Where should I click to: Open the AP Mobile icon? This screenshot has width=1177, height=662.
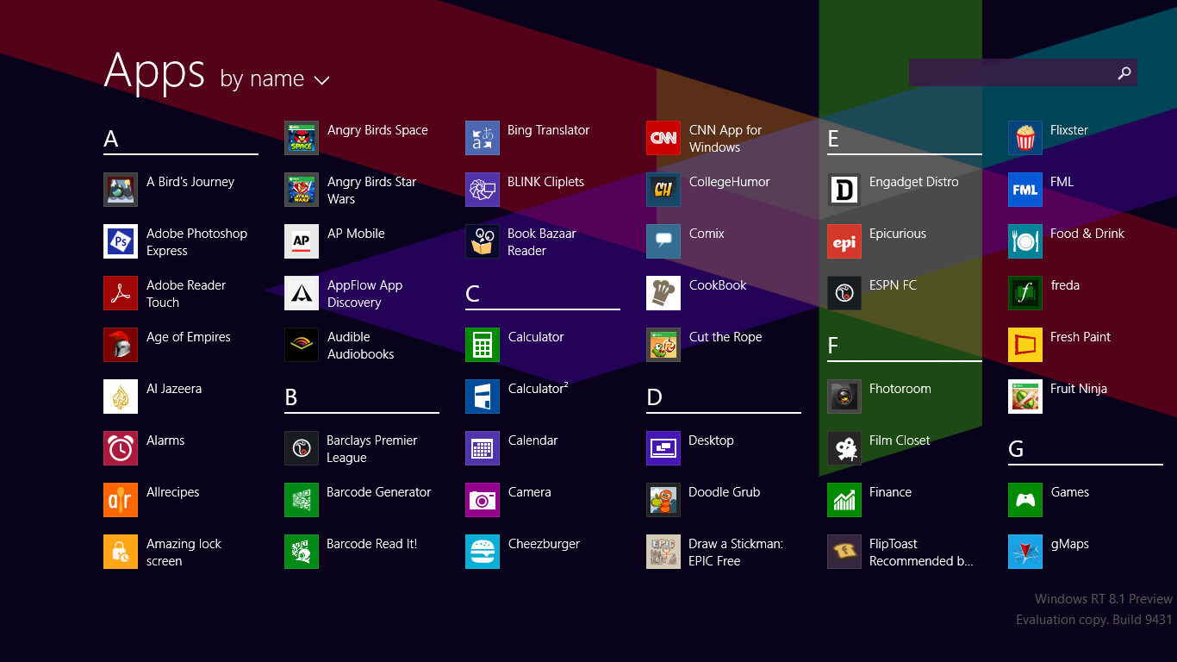[x=302, y=241]
